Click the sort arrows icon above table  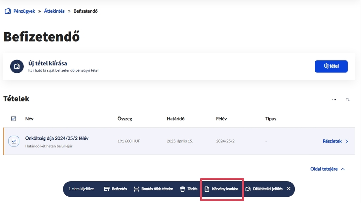[348, 100]
